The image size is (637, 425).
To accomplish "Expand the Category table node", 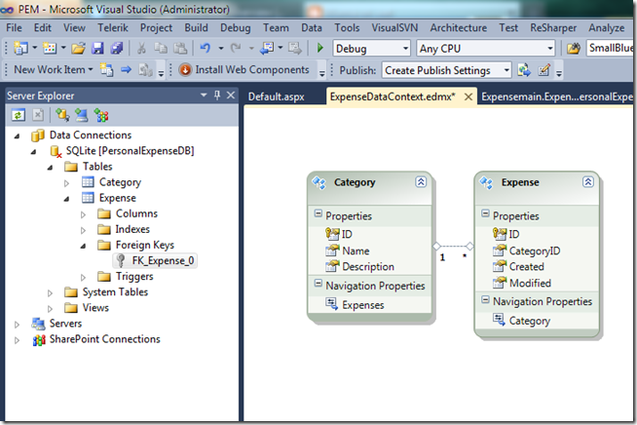I will 66,183.
